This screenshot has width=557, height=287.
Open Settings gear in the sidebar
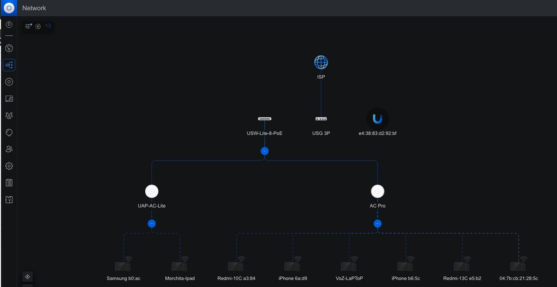[x=9, y=166]
